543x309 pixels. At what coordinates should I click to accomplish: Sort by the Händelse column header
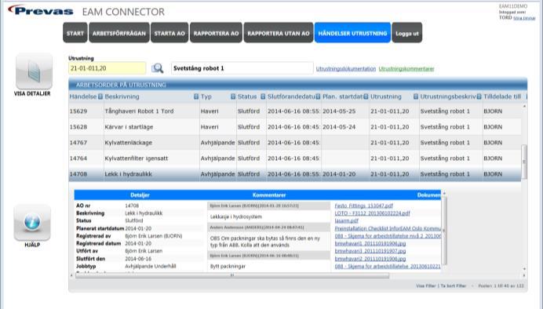pyautogui.click(x=83, y=96)
